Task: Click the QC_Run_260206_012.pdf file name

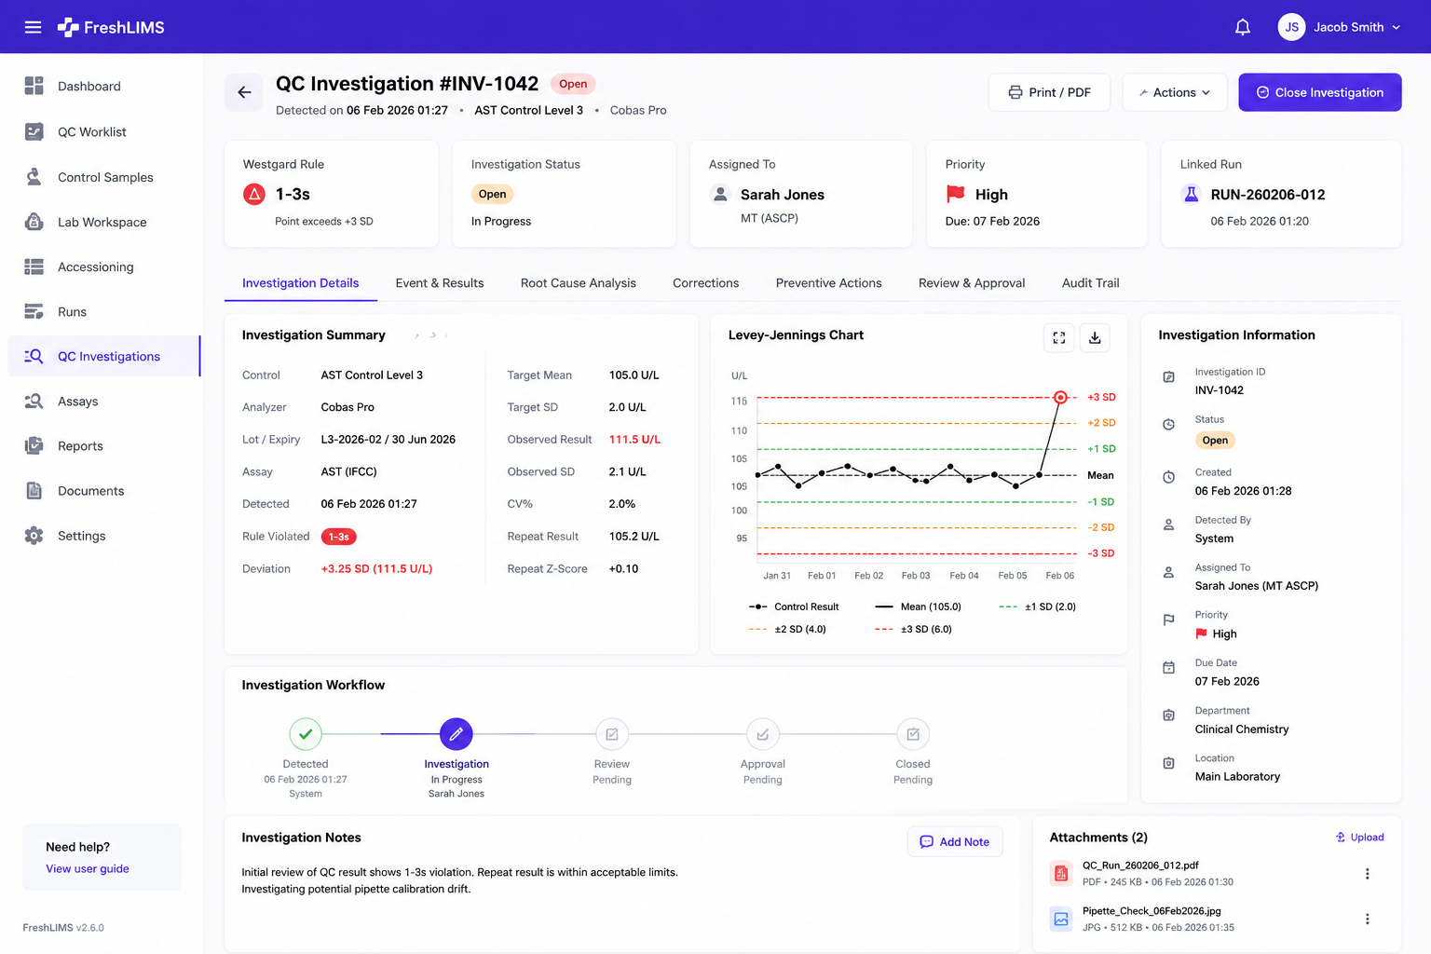Action: point(1140,865)
